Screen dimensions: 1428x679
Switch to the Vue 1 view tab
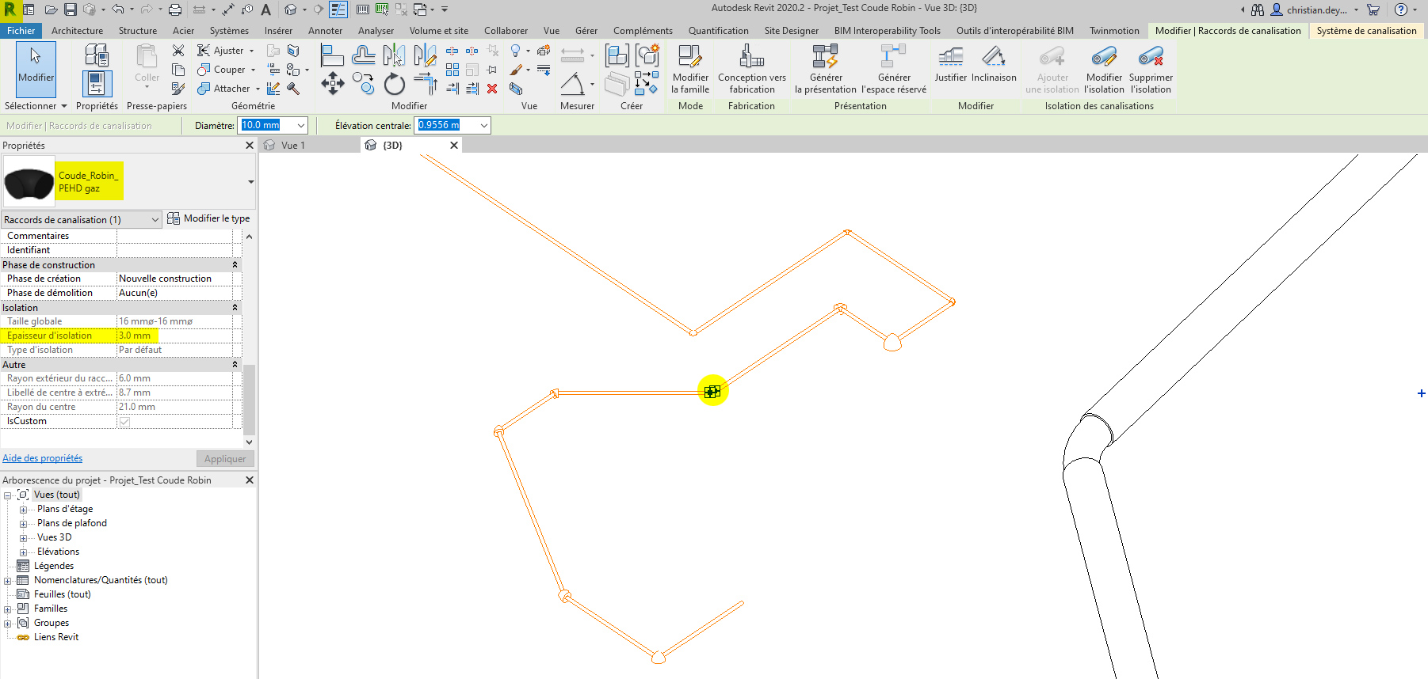click(292, 146)
